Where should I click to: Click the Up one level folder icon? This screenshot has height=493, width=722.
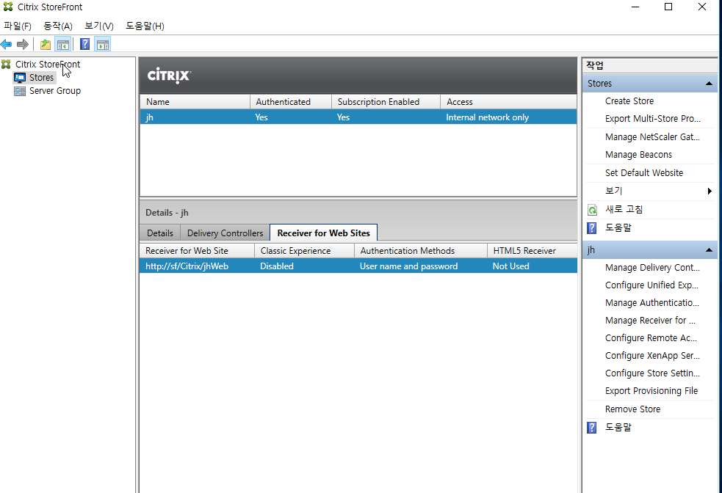45,45
